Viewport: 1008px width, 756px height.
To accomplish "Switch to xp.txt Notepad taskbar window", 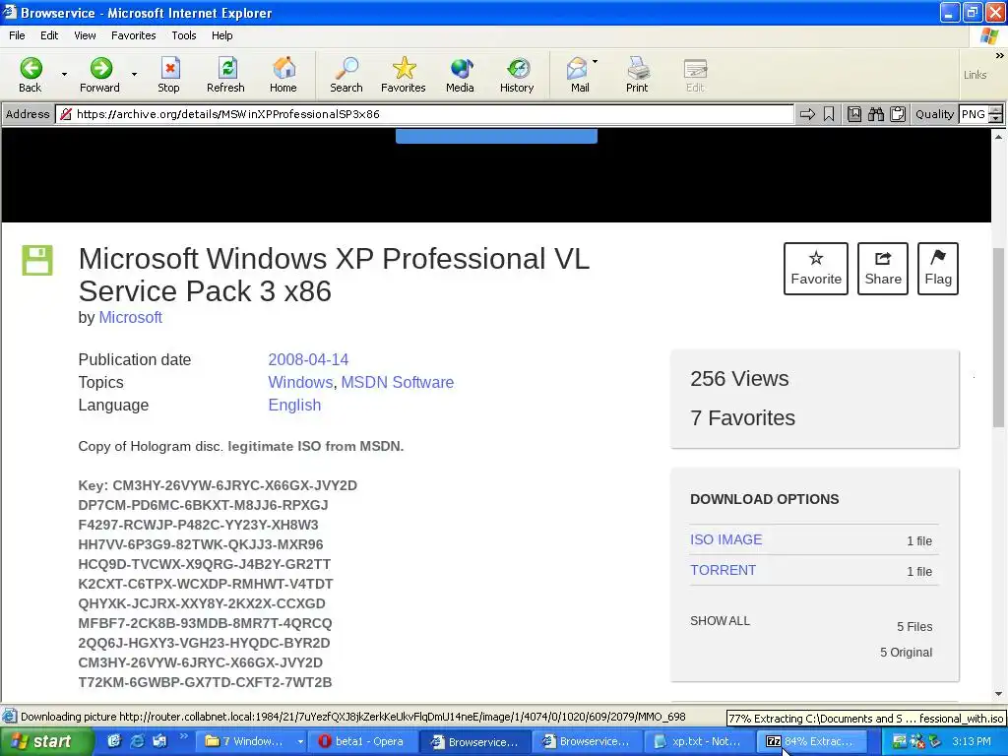I will click(x=699, y=742).
